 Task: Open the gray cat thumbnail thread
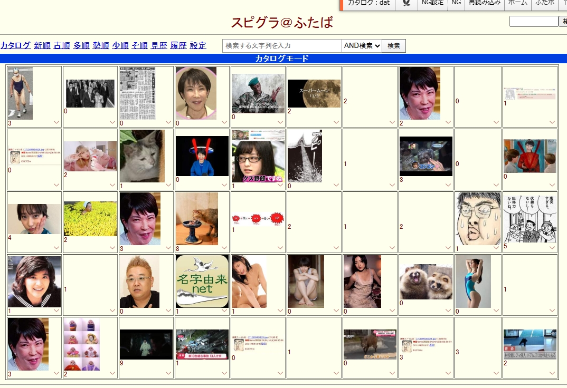[141, 156]
